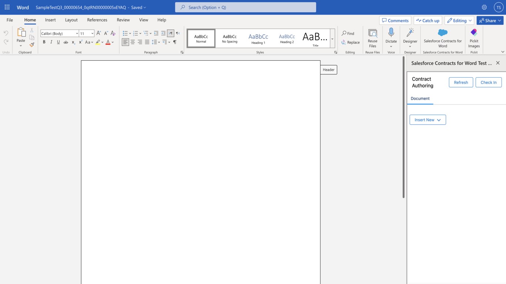Decrease the paragraph indent
This screenshot has width=506, height=284.
[156, 33]
